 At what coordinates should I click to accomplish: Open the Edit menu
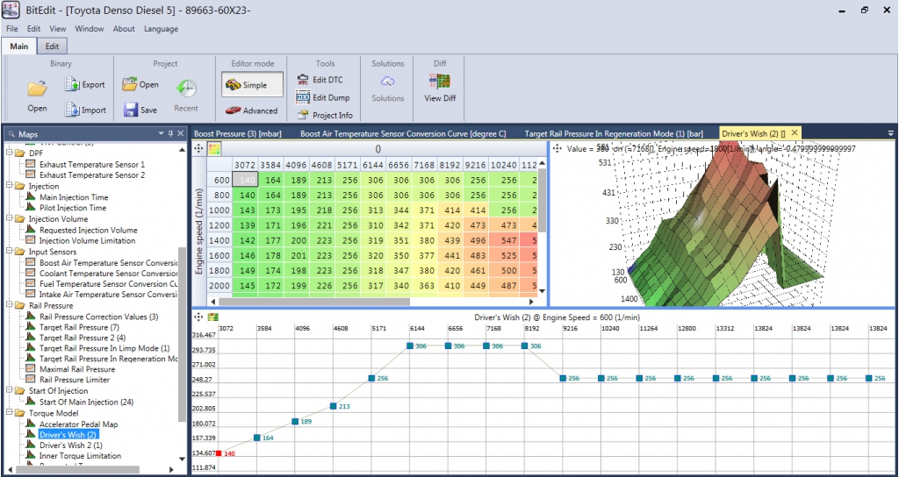(x=34, y=29)
